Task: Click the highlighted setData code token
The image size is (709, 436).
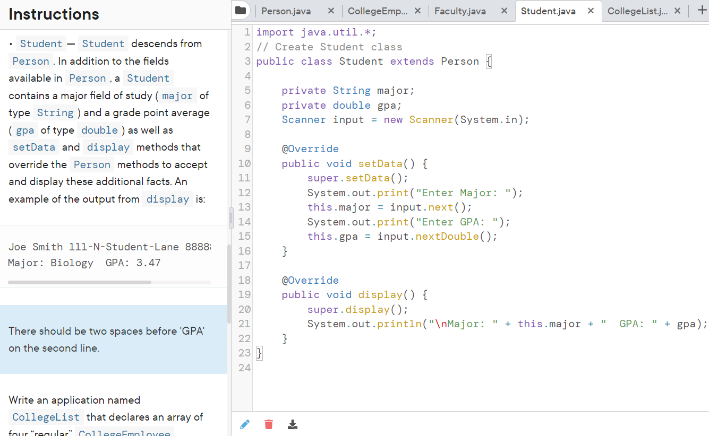Action: coord(33,147)
